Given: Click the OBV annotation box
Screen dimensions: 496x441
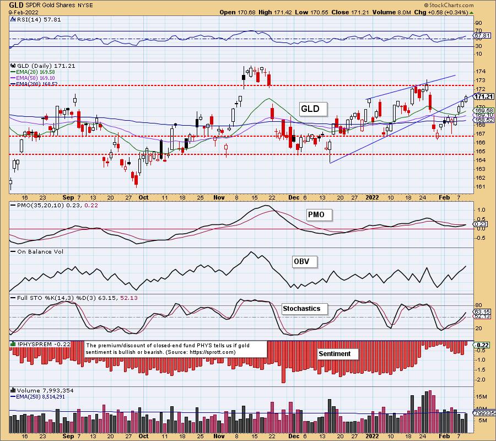Looking at the screenshot, I should point(304,262).
